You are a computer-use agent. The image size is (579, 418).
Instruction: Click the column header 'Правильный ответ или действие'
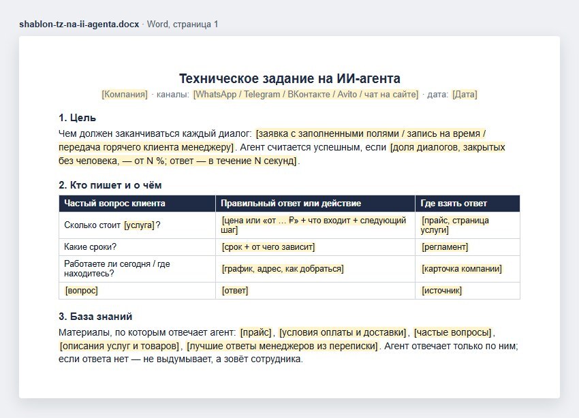(x=315, y=204)
